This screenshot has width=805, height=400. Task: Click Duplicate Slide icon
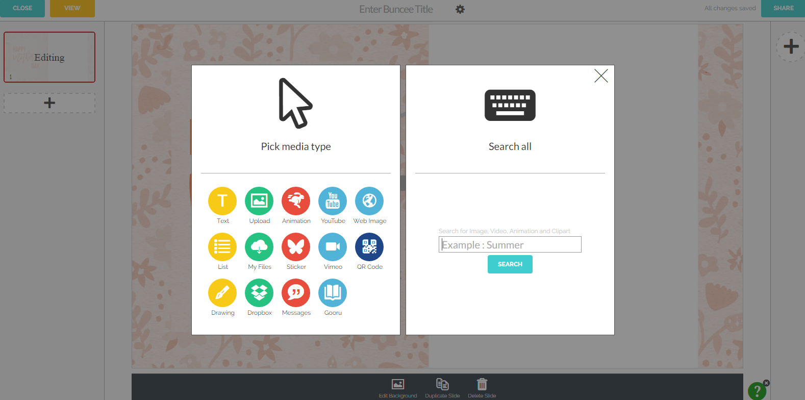tap(442, 384)
